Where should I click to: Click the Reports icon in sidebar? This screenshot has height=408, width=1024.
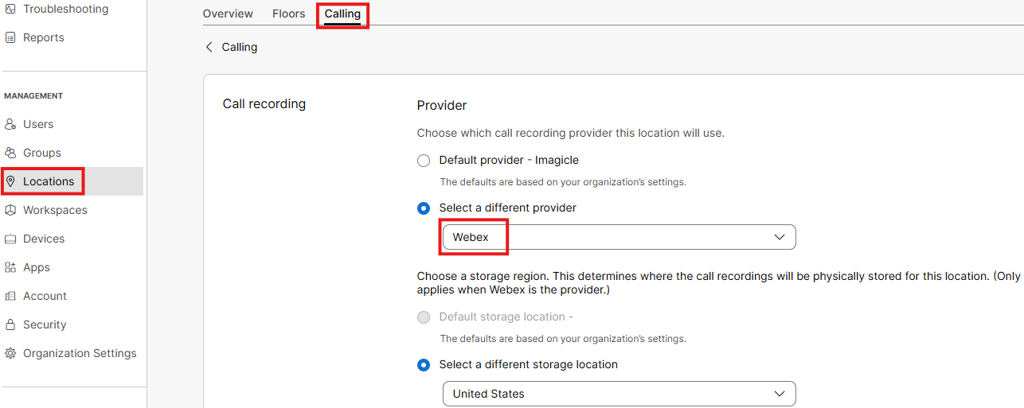[10, 37]
